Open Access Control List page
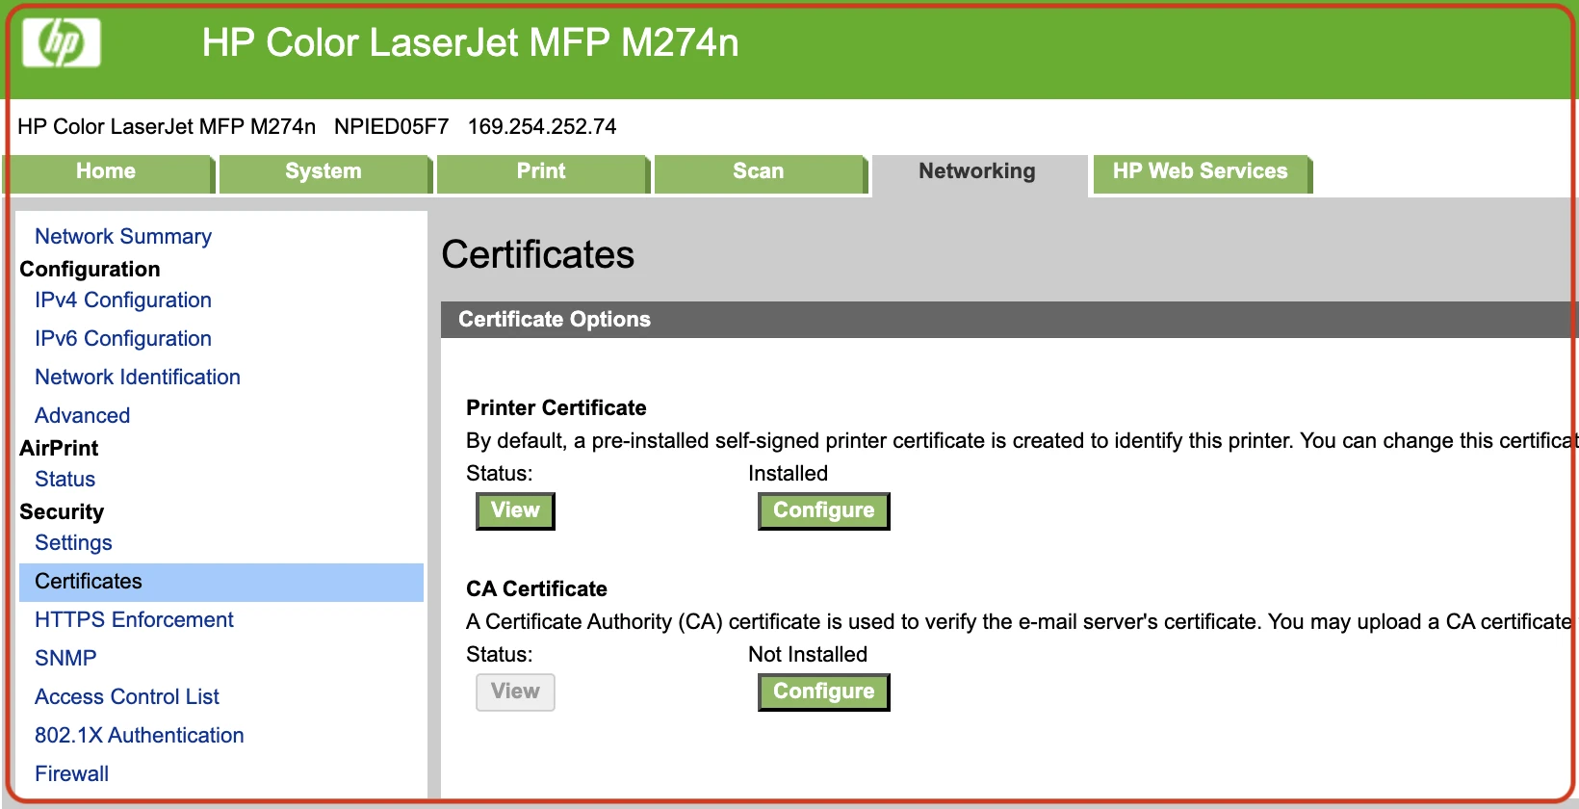The width and height of the screenshot is (1579, 809). point(127,697)
